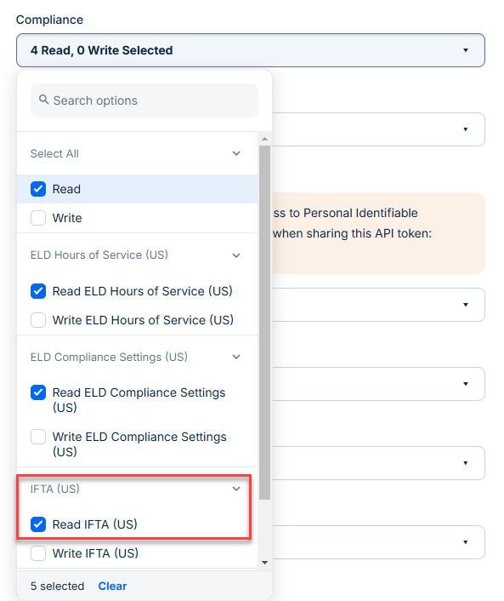Uncheck Read ELD Compliance Settings (US)
The image size is (504, 601).
[38, 392]
